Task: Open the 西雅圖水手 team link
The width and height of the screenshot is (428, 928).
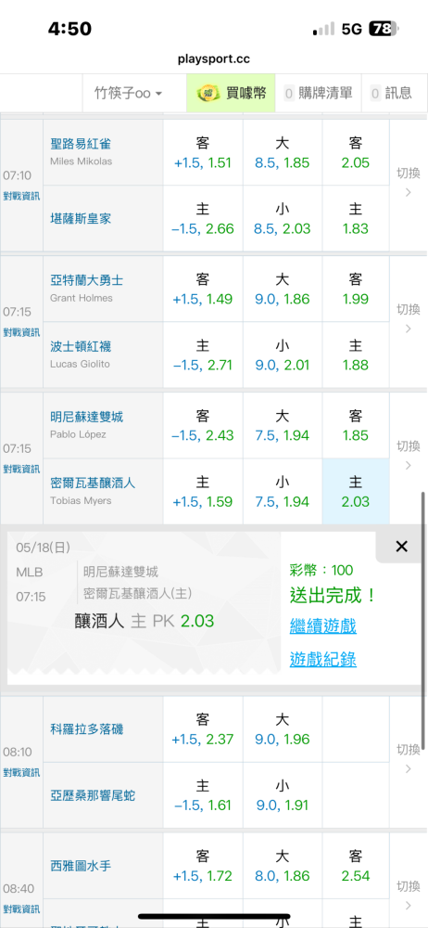Action: 81,866
